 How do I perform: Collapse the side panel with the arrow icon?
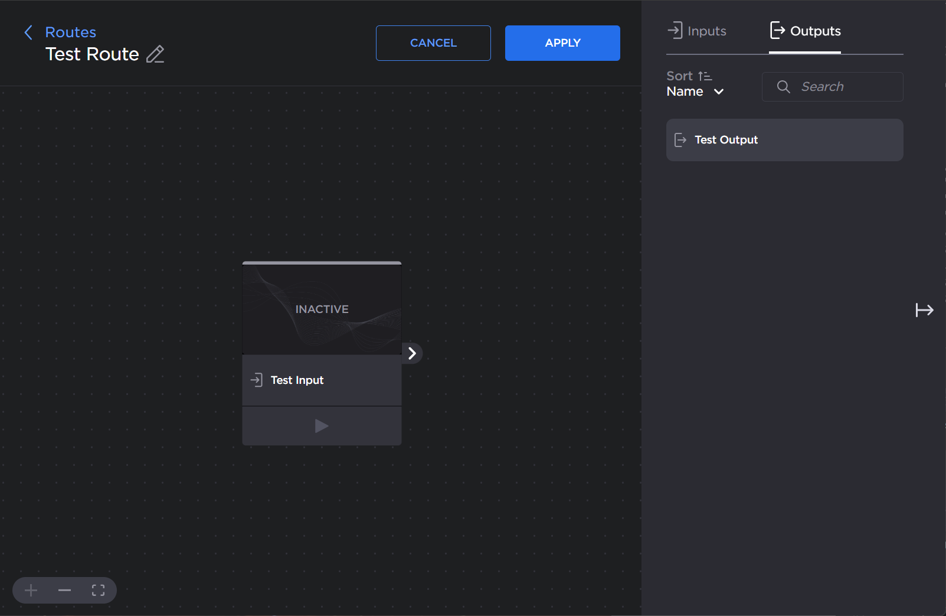click(x=924, y=310)
